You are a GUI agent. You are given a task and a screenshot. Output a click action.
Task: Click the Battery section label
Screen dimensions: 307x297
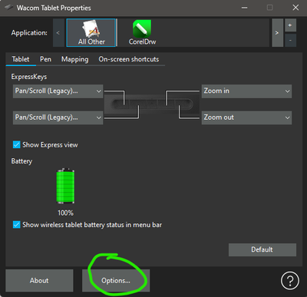(x=21, y=161)
